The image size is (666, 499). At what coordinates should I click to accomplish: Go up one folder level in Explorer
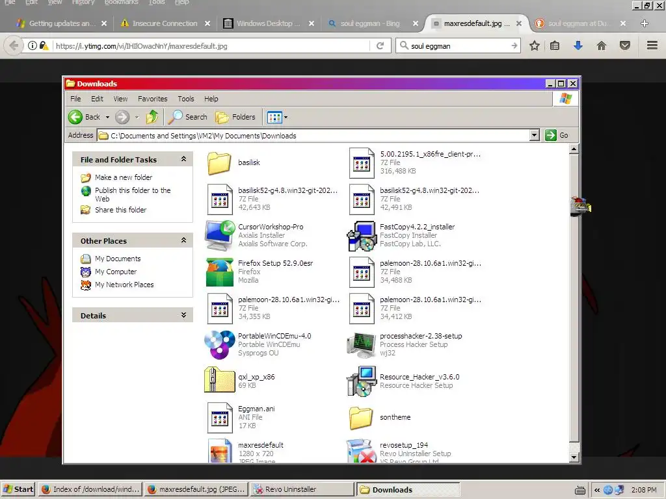tap(152, 117)
